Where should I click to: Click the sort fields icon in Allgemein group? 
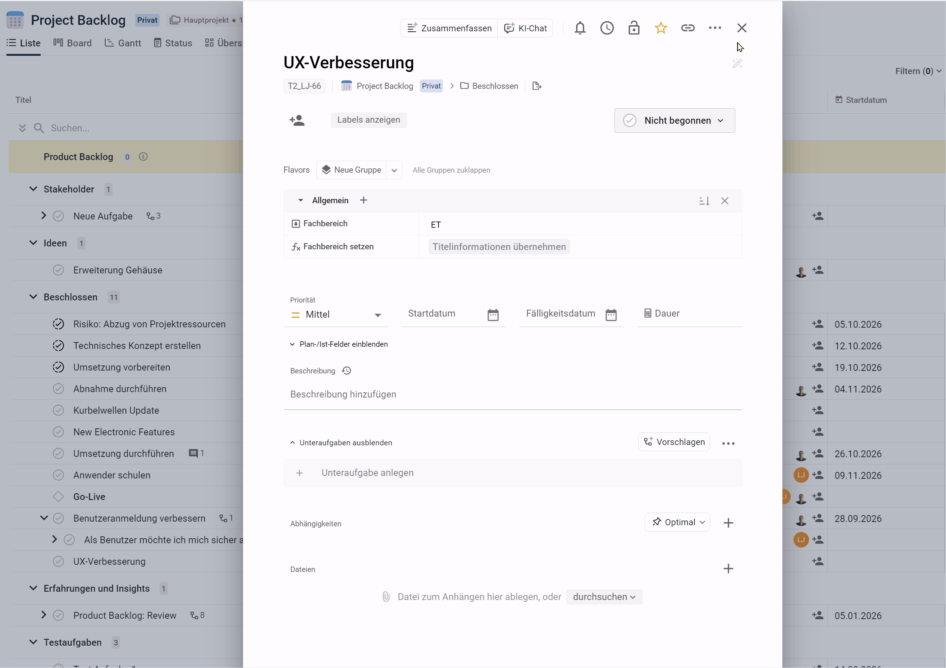click(704, 201)
